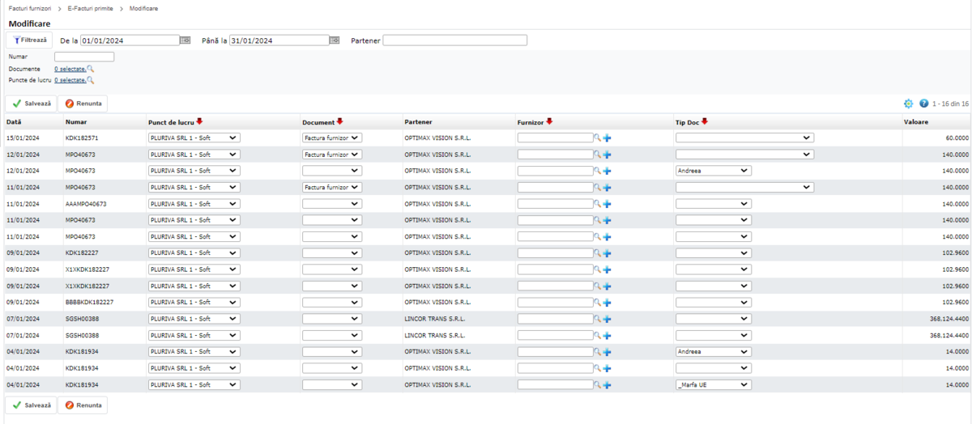Open Document dropdown on the KDK182571 row

(332, 138)
